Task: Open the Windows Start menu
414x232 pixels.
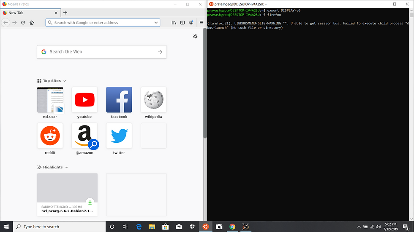Action: tap(6, 227)
